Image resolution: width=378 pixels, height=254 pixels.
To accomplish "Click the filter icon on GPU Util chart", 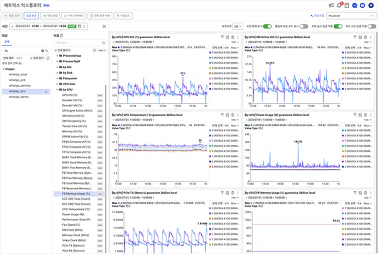I will tap(222, 37).
